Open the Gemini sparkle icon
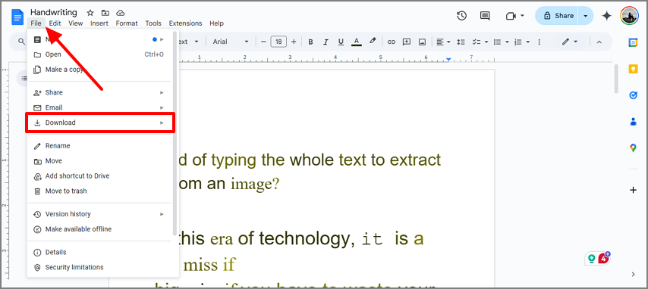Screen dimensions: 648x289 pos(607,16)
